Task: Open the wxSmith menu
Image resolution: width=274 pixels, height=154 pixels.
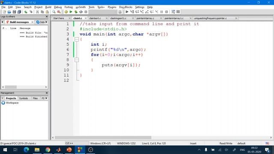Action: pyautogui.click(x=80, y=7)
